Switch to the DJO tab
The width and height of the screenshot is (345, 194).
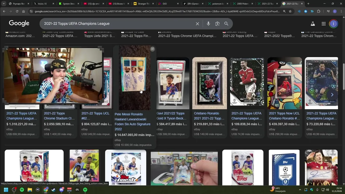168,4
